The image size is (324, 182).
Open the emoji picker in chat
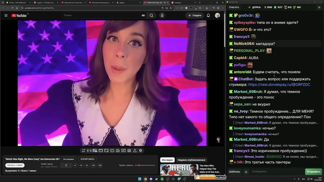246,172
